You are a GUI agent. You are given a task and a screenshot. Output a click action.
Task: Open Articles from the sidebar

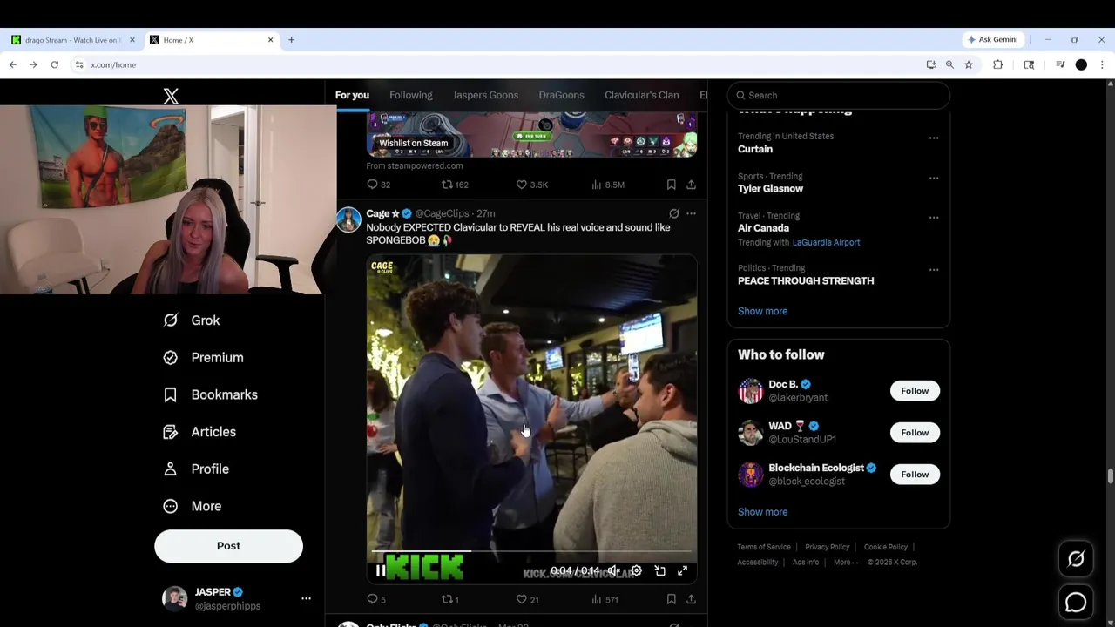click(199, 432)
